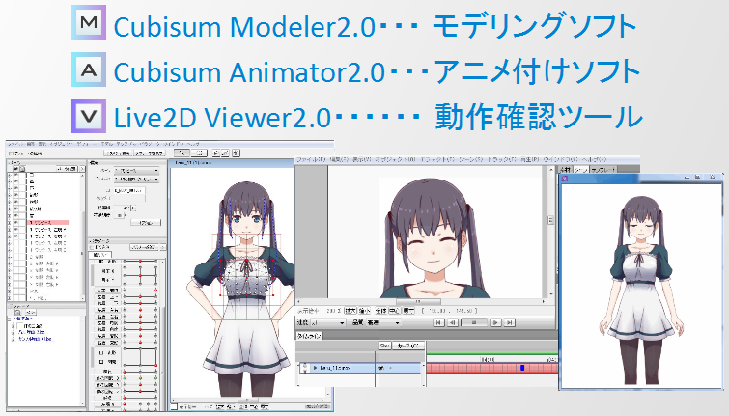Toggle visibility of the pink highlighted ワンピース part
Viewport: 729px width, 416px height.
(x=15, y=222)
